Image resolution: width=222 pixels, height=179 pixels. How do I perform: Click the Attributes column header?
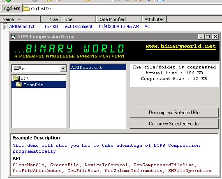tap(154, 19)
